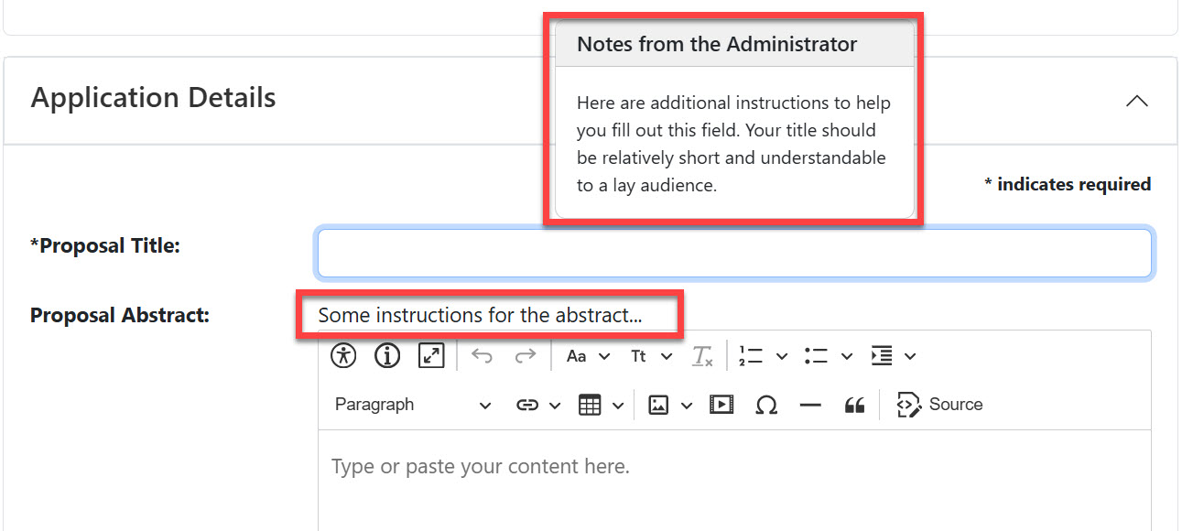Open font family Aa menu
The width and height of the screenshot is (1193, 531).
pos(576,356)
